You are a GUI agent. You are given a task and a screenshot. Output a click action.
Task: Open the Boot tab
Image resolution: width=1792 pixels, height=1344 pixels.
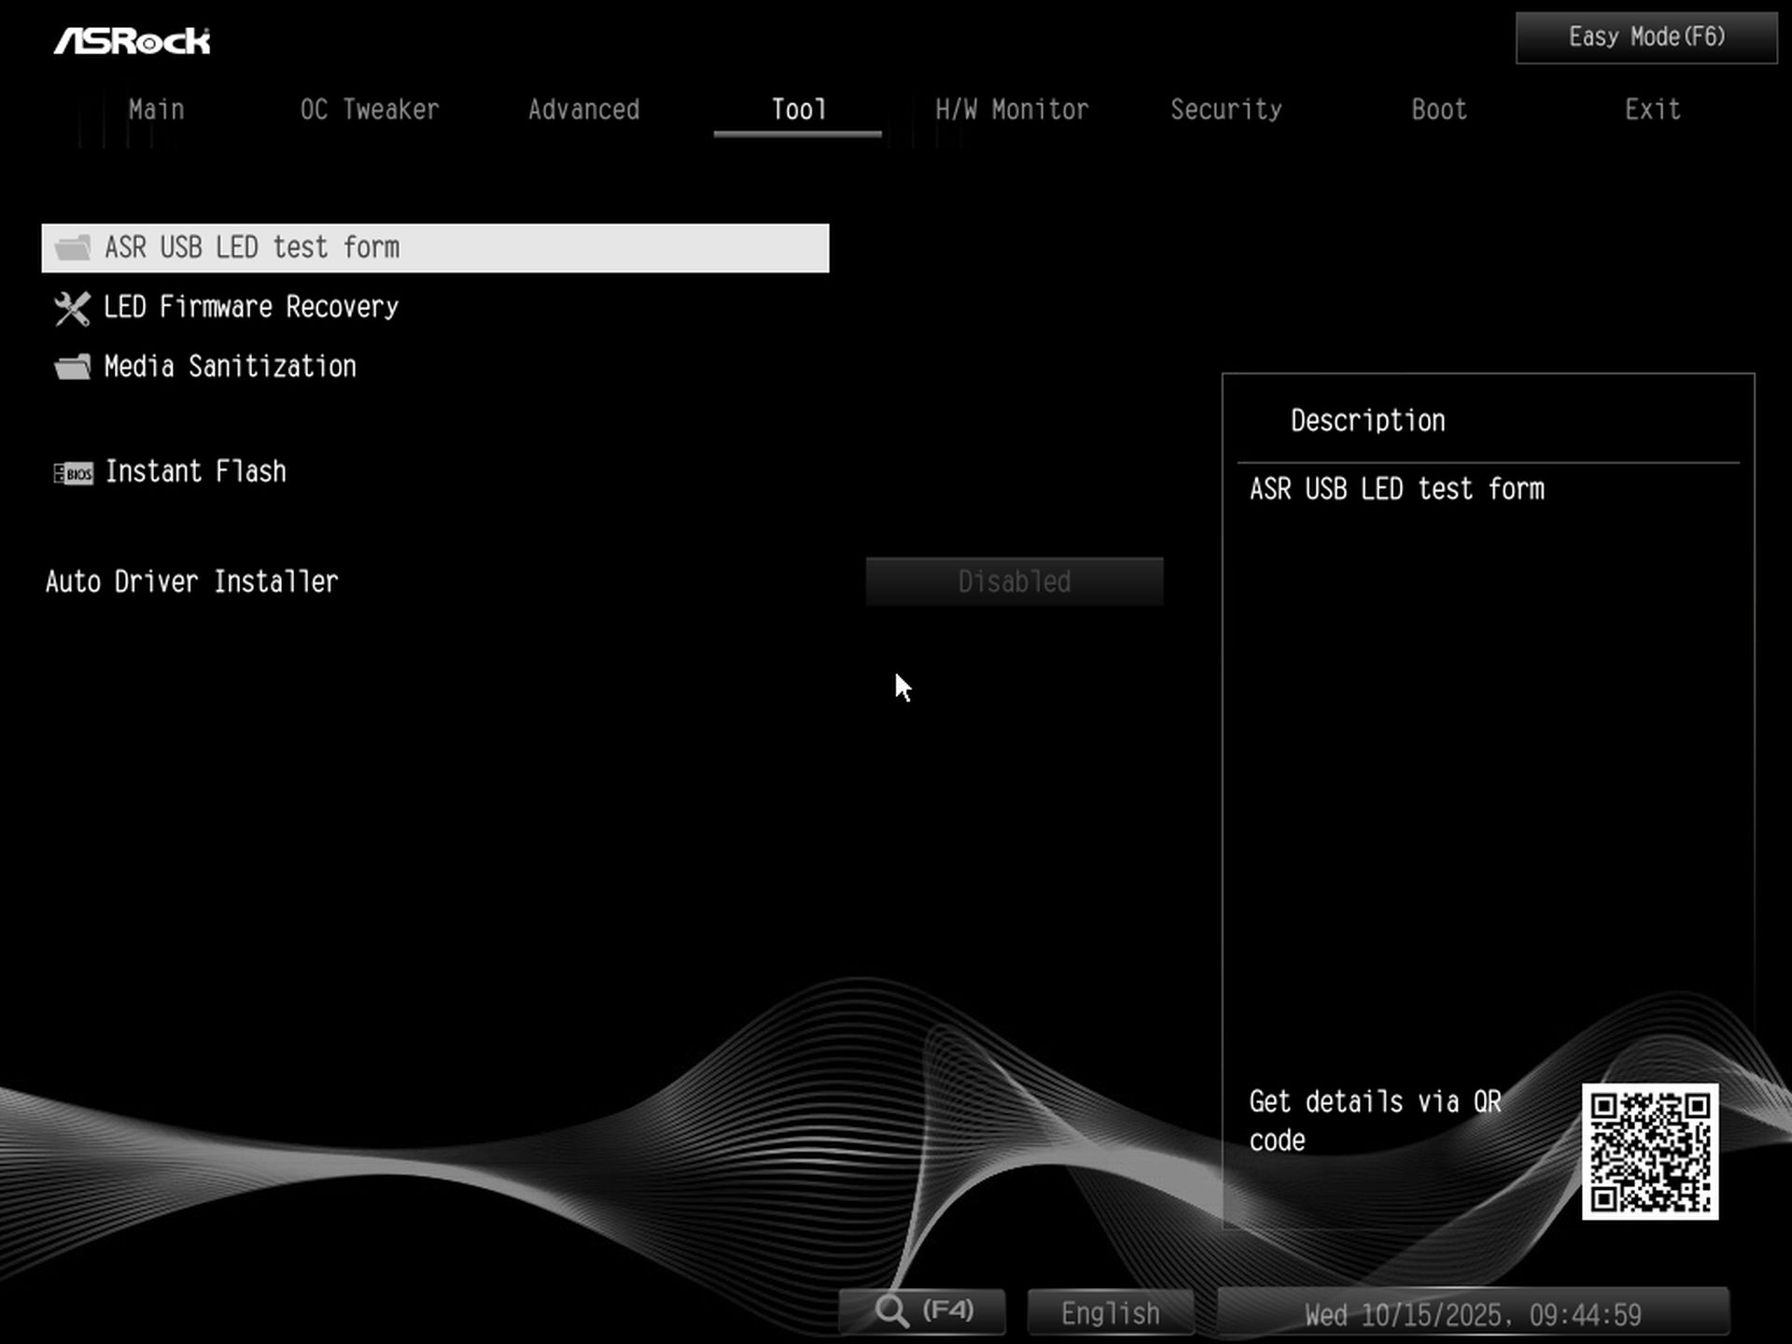1437,109
